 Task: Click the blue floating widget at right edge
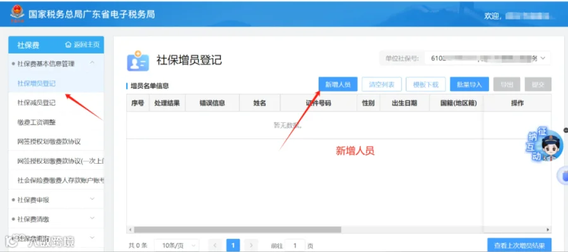pyautogui.click(x=564, y=177)
